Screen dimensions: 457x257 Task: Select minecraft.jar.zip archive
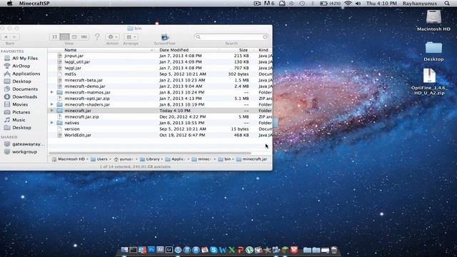pyautogui.click(x=81, y=116)
